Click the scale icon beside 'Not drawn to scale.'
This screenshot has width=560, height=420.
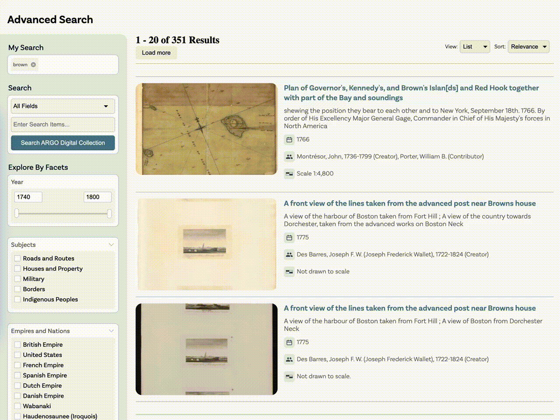(x=289, y=376)
